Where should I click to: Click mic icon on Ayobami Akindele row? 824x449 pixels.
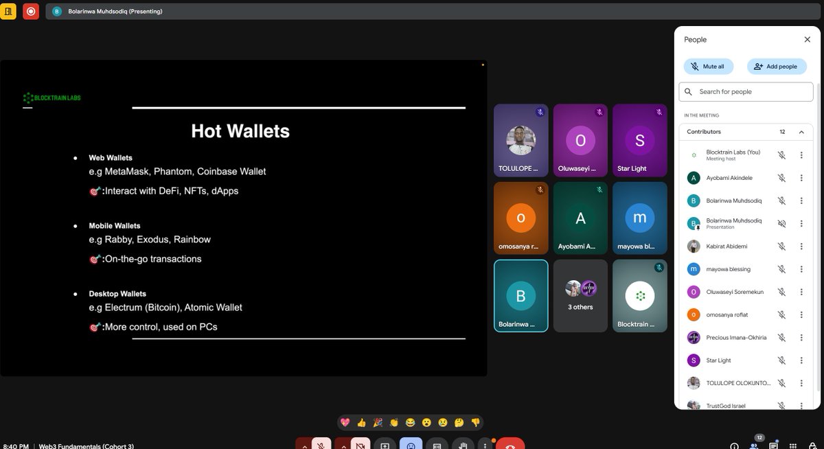pos(781,178)
